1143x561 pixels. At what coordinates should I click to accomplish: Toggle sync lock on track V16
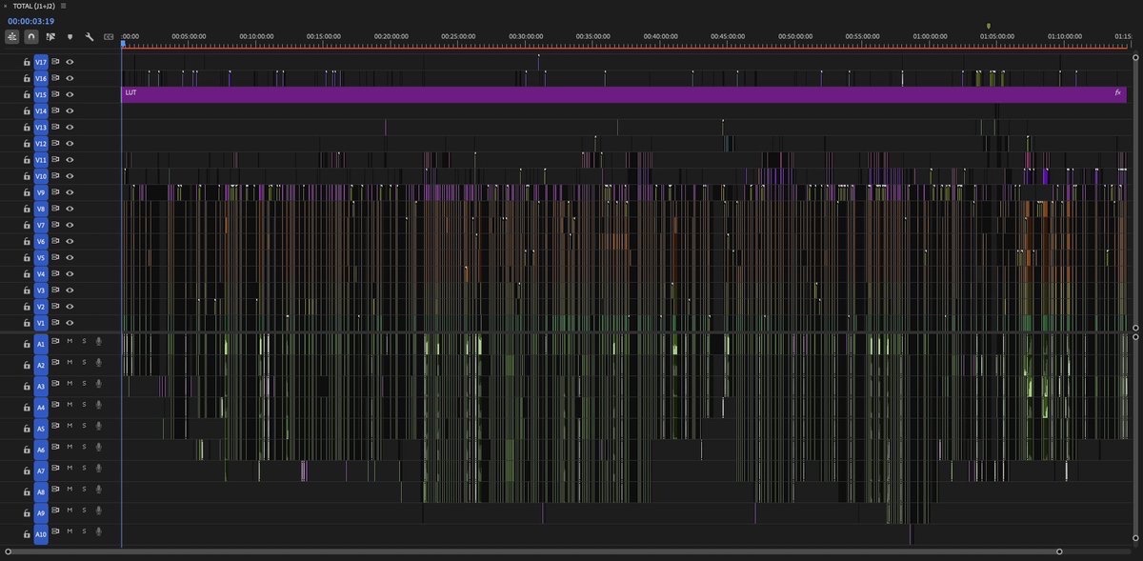click(55, 78)
